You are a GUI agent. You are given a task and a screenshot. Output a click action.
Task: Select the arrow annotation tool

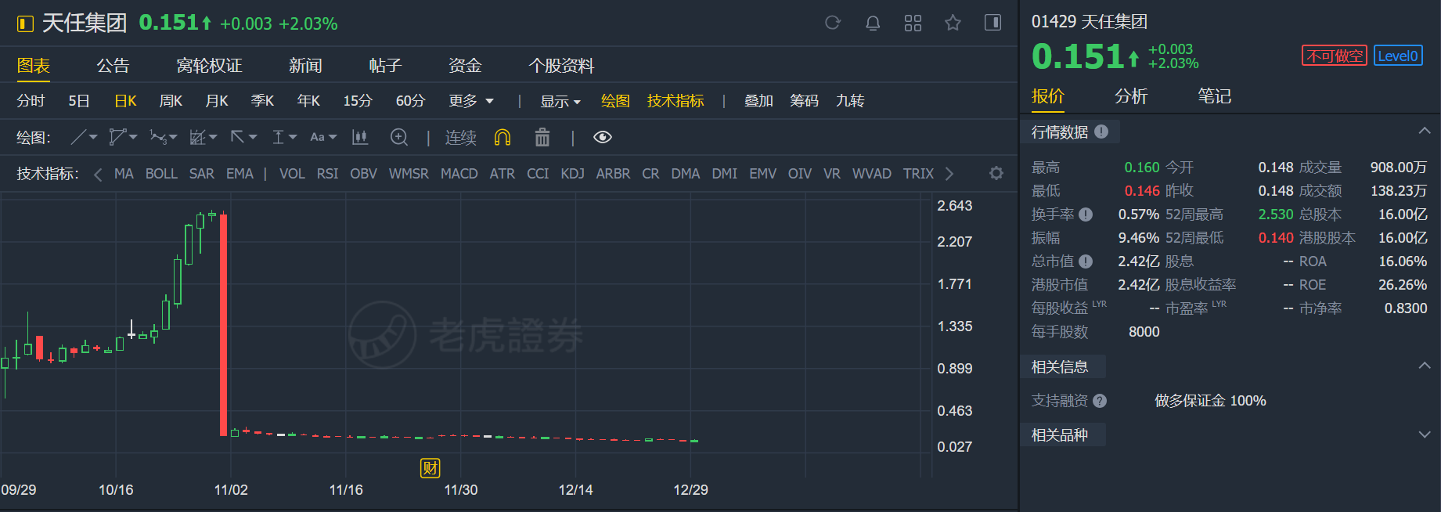coord(238,137)
